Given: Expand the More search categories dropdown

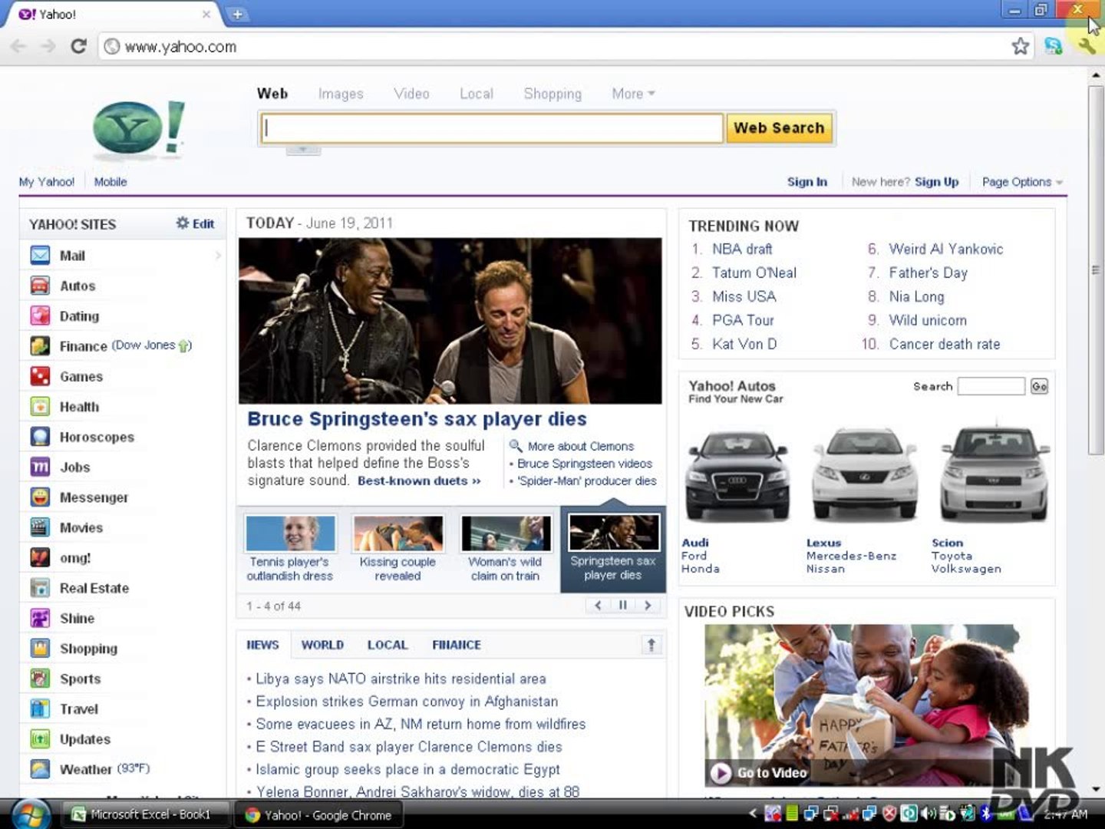Looking at the screenshot, I should pyautogui.click(x=633, y=94).
